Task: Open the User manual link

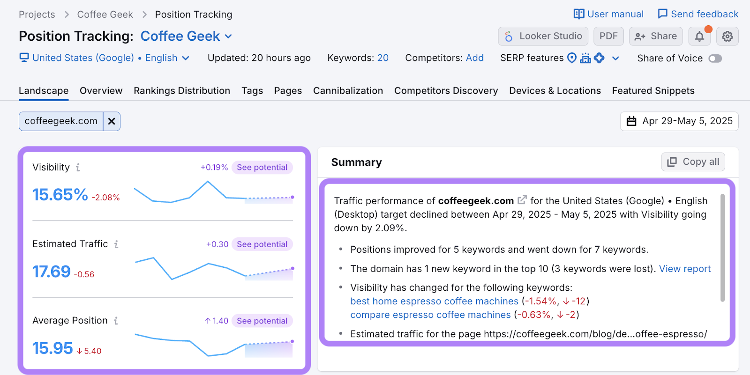Action: click(x=608, y=14)
